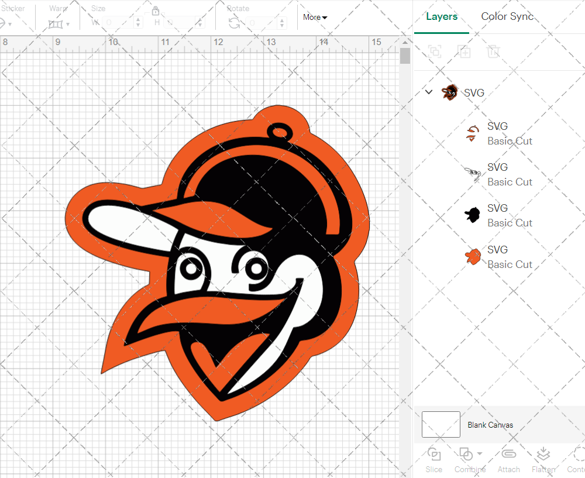Image resolution: width=585 pixels, height=478 pixels.
Task: Switch to the Color Sync tab
Action: (x=507, y=16)
